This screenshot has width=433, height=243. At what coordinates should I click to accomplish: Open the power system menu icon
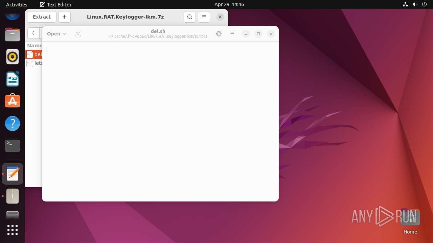tap(425, 4)
